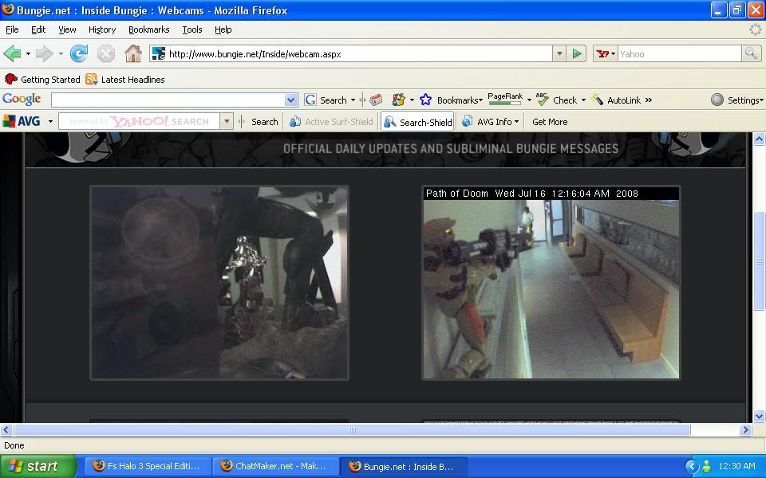766x478 pixels.
Task: Go back using the green Back arrow
Action: click(x=12, y=53)
